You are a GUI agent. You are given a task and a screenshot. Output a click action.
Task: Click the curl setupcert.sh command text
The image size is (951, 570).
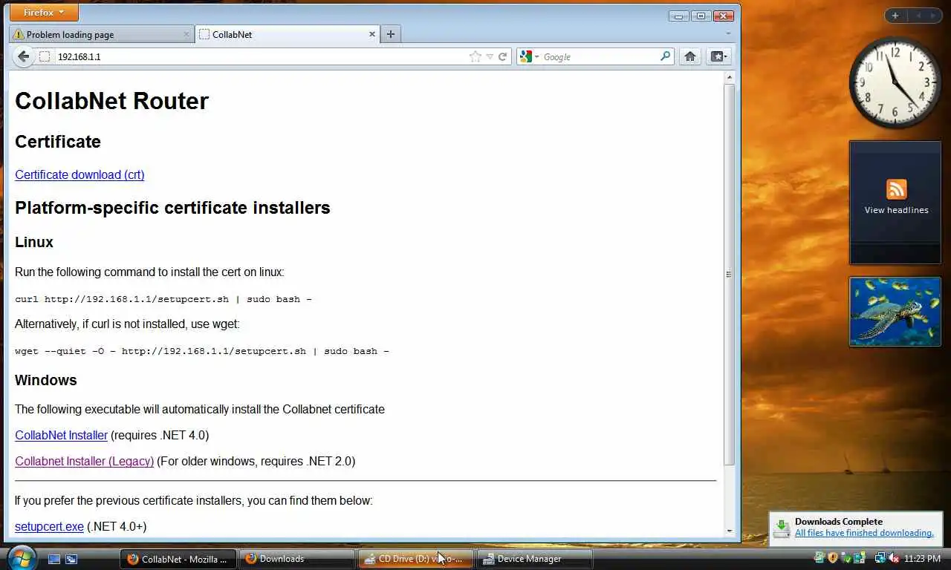(163, 299)
